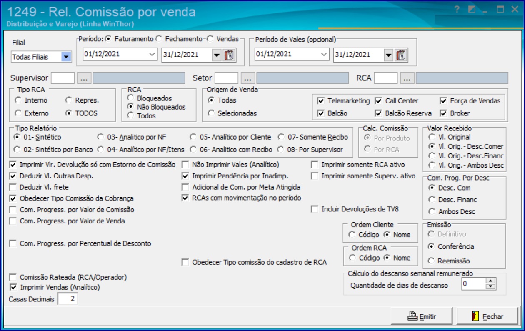This screenshot has height=331, width=525.
Task: Increase Quantidade de dias de descanso spinner
Action: tap(491, 281)
